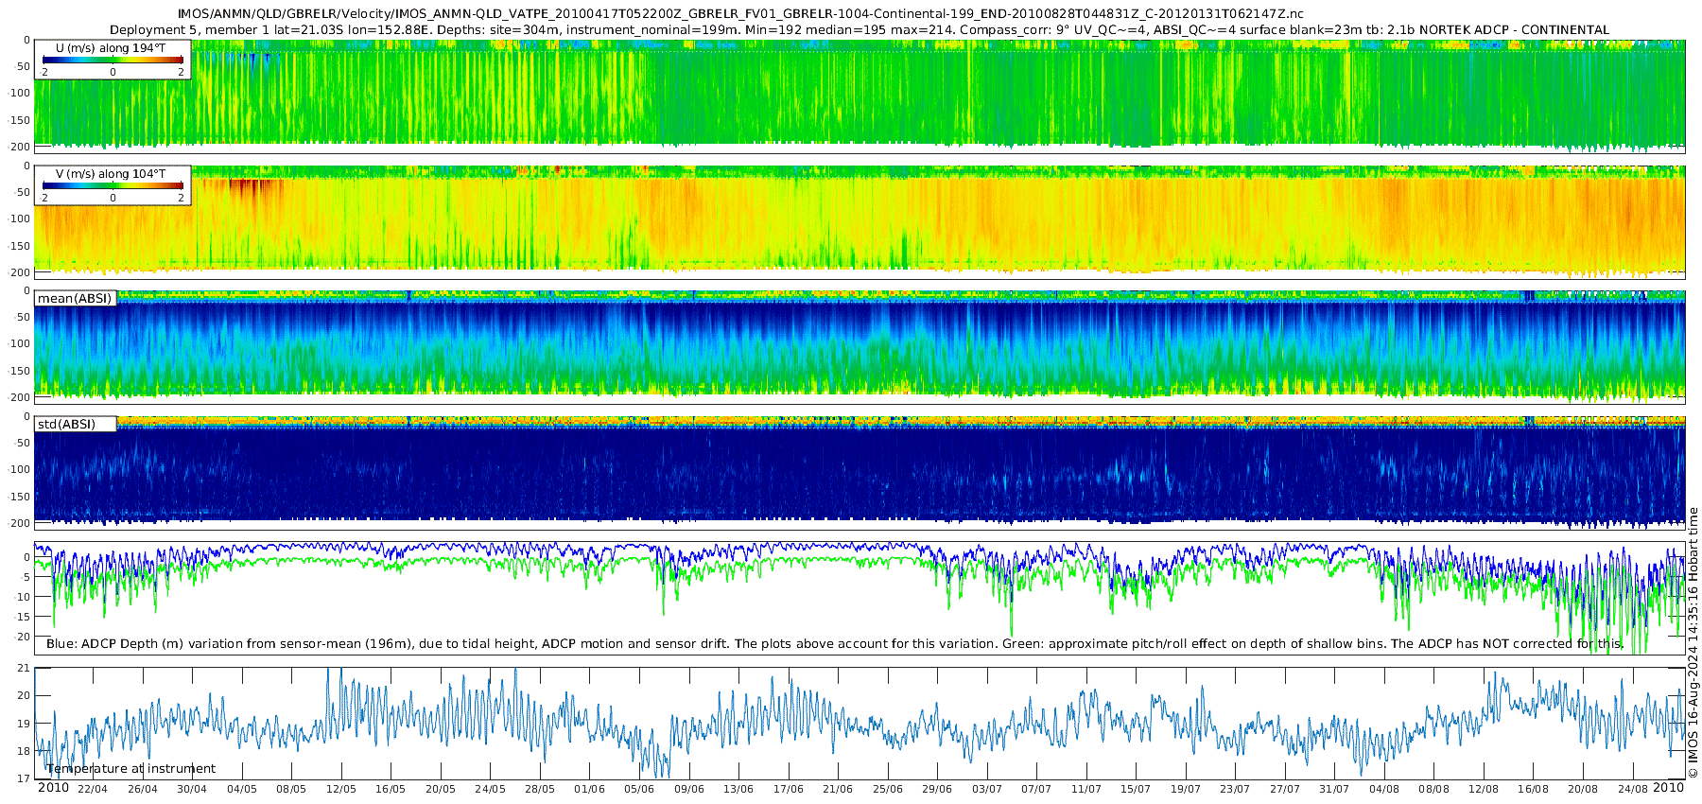Screen dimensions: 1702x804
Task: Click the mean(ABSI) panel label
Action: 75,299
